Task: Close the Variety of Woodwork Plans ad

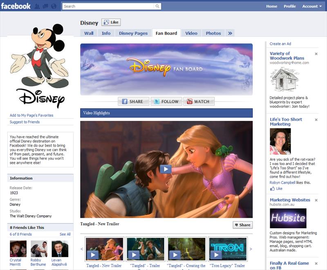Action: (316, 54)
